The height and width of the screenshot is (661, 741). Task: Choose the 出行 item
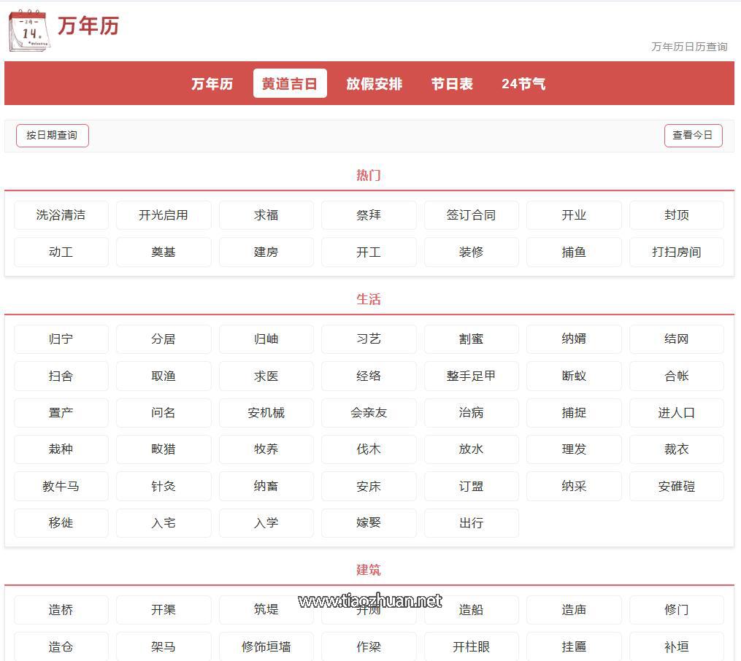pyautogui.click(x=471, y=523)
